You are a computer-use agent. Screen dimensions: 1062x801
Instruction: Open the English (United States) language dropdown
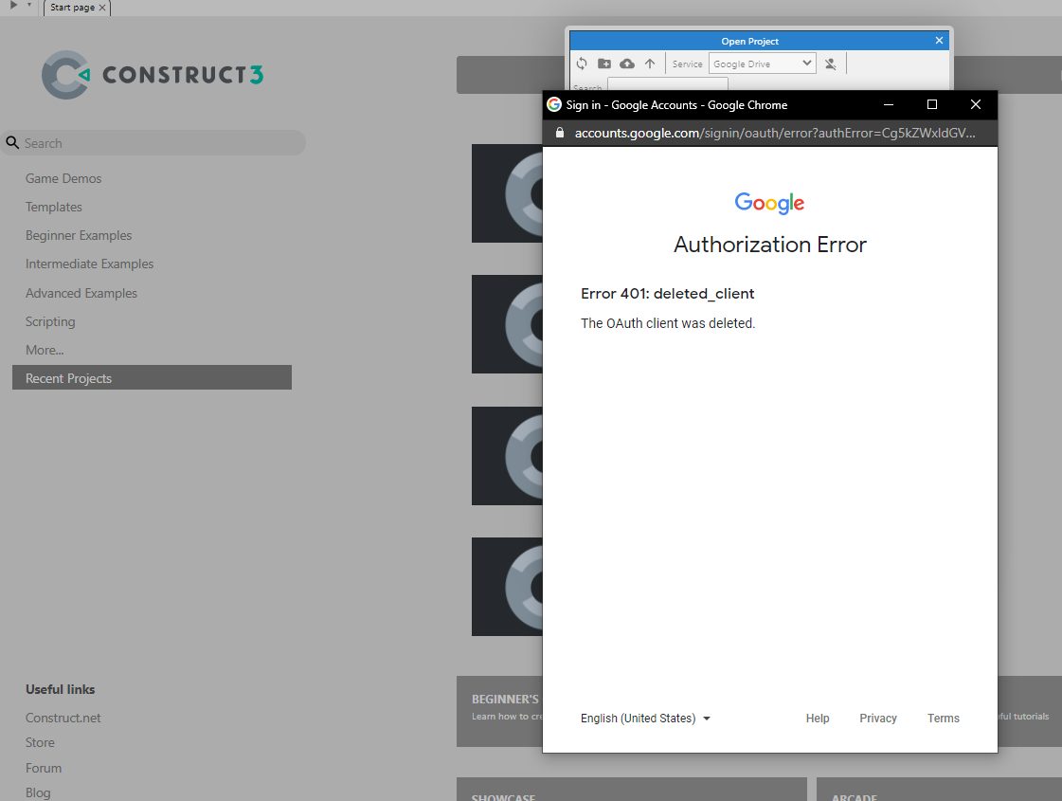[x=645, y=719]
